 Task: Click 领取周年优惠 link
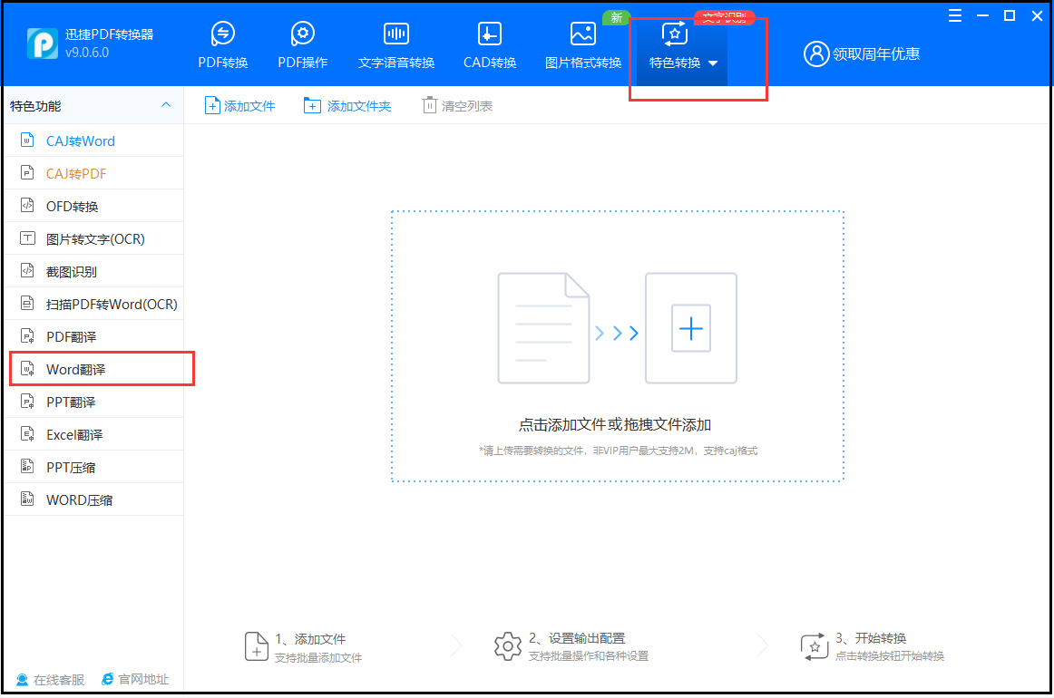point(876,53)
